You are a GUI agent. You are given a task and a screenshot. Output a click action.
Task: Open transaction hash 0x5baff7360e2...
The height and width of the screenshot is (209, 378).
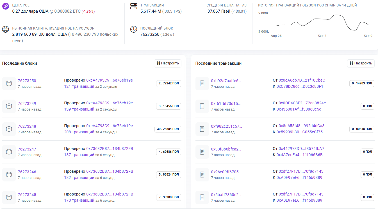[226, 195]
